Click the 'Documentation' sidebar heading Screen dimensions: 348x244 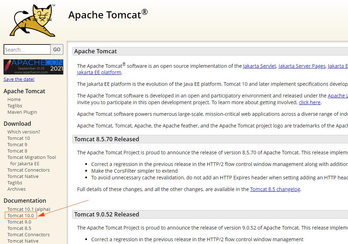tap(25, 201)
